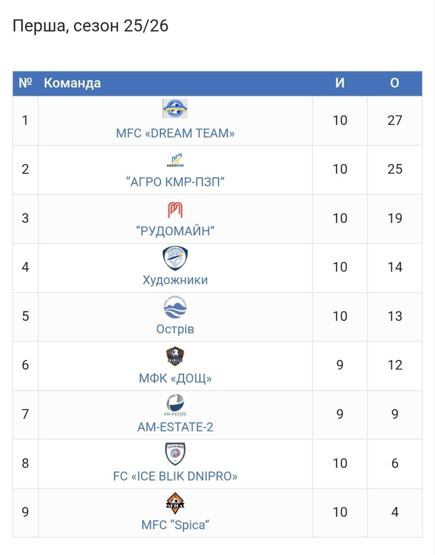
Task: Open the MFC «DREAM TEAM» team link
Action: [x=175, y=133]
